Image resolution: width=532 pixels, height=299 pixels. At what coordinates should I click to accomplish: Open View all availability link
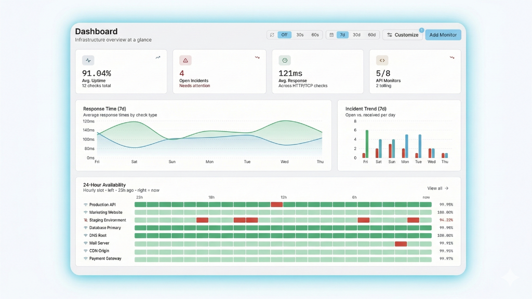(x=437, y=188)
